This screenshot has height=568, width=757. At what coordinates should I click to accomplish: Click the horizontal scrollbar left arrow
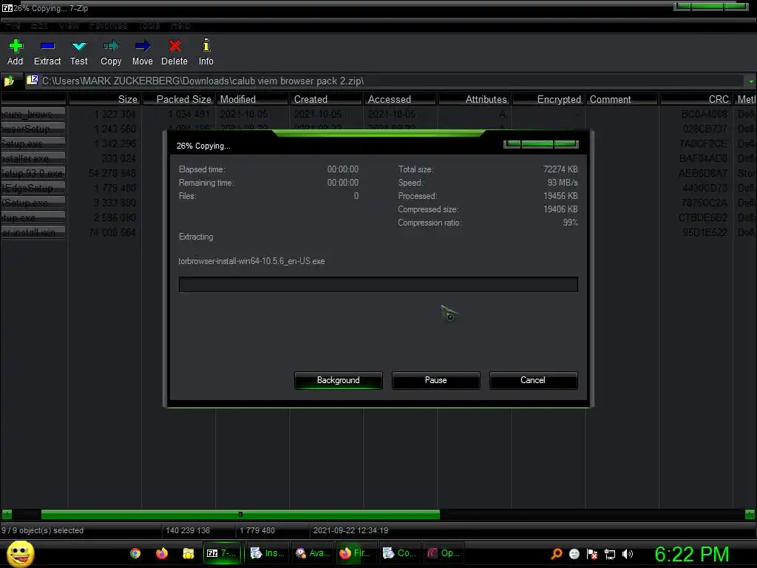(7, 515)
